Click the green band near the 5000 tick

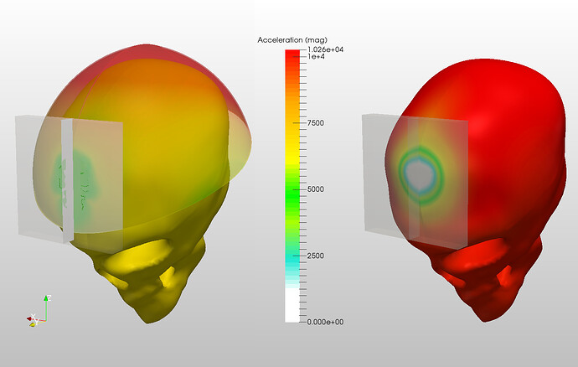[292, 189]
